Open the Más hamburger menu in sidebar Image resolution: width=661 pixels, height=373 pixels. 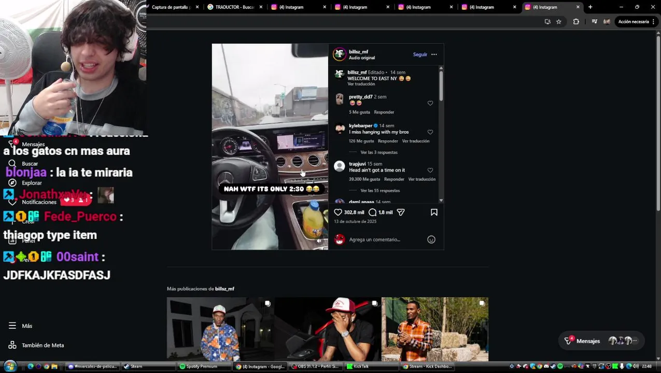[x=21, y=326]
